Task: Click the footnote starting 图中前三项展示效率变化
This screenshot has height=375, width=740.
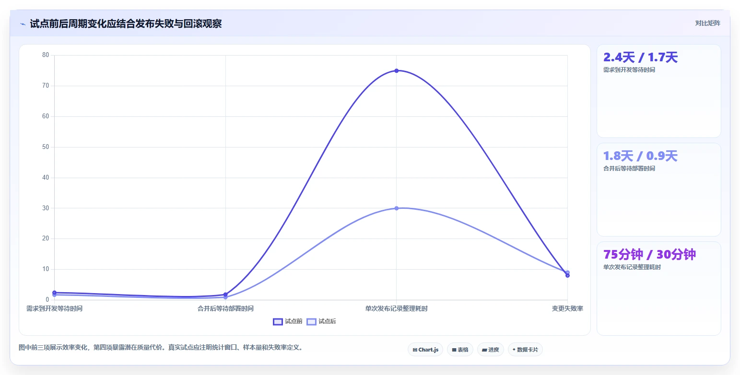Action: (x=161, y=348)
